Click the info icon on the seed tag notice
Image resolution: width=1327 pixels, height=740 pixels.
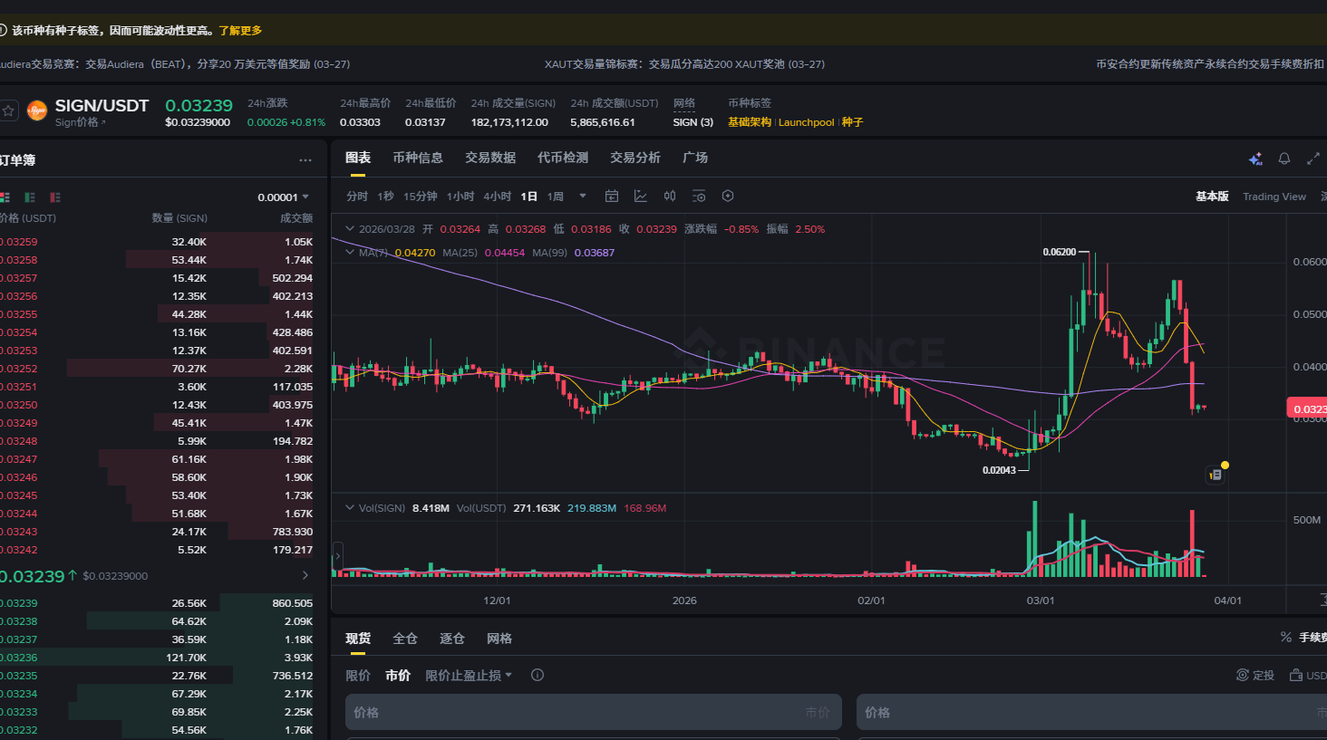tap(3, 30)
